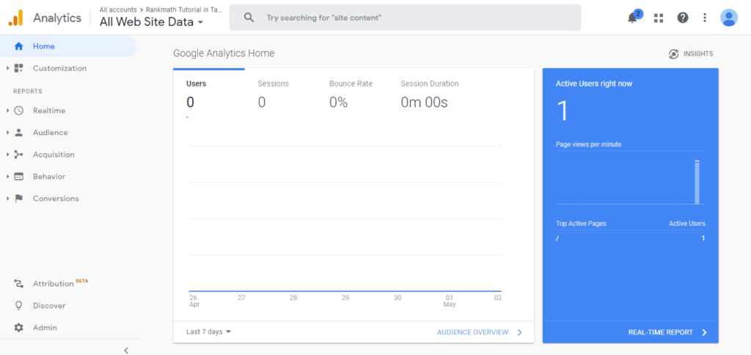
Task: Open the help question mark icon
Action: pos(683,18)
